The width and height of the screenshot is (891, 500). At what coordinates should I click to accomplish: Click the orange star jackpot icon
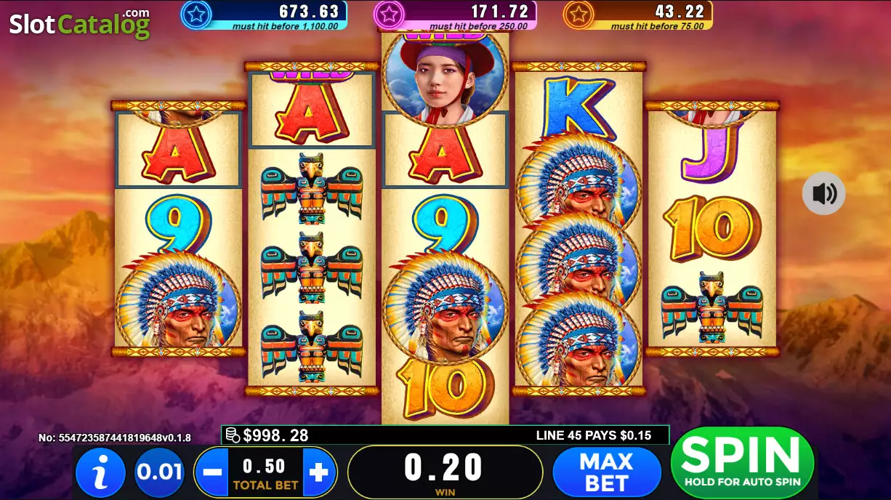tap(578, 15)
